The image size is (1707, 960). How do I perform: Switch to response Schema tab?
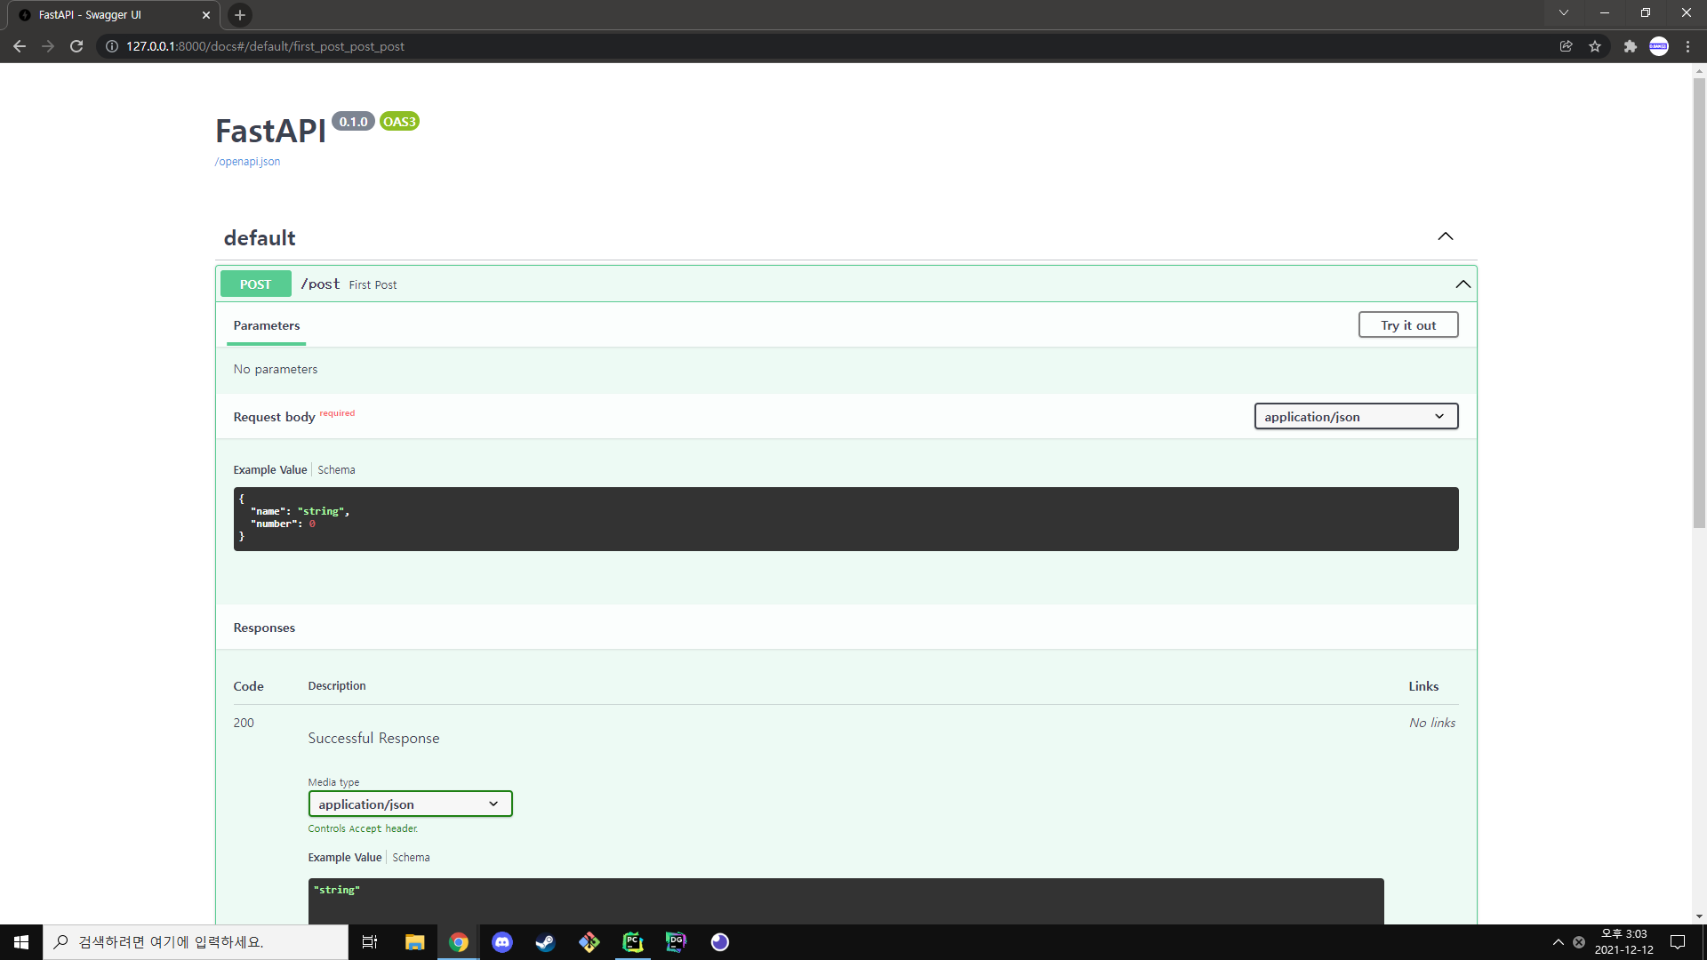tap(411, 858)
